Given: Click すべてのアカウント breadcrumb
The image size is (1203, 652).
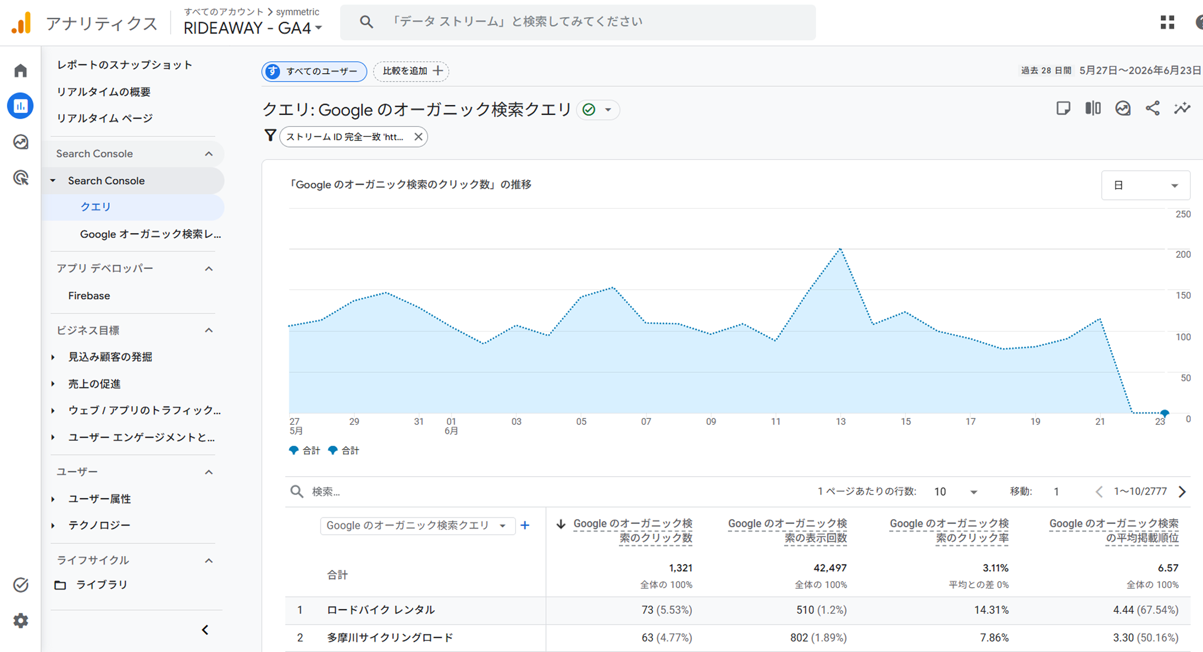Looking at the screenshot, I should (x=223, y=11).
